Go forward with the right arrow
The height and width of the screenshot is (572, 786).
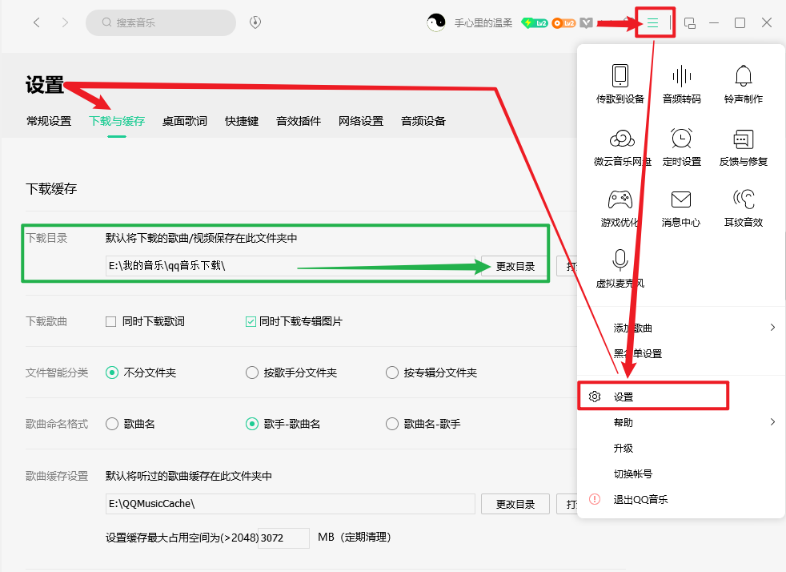point(65,22)
